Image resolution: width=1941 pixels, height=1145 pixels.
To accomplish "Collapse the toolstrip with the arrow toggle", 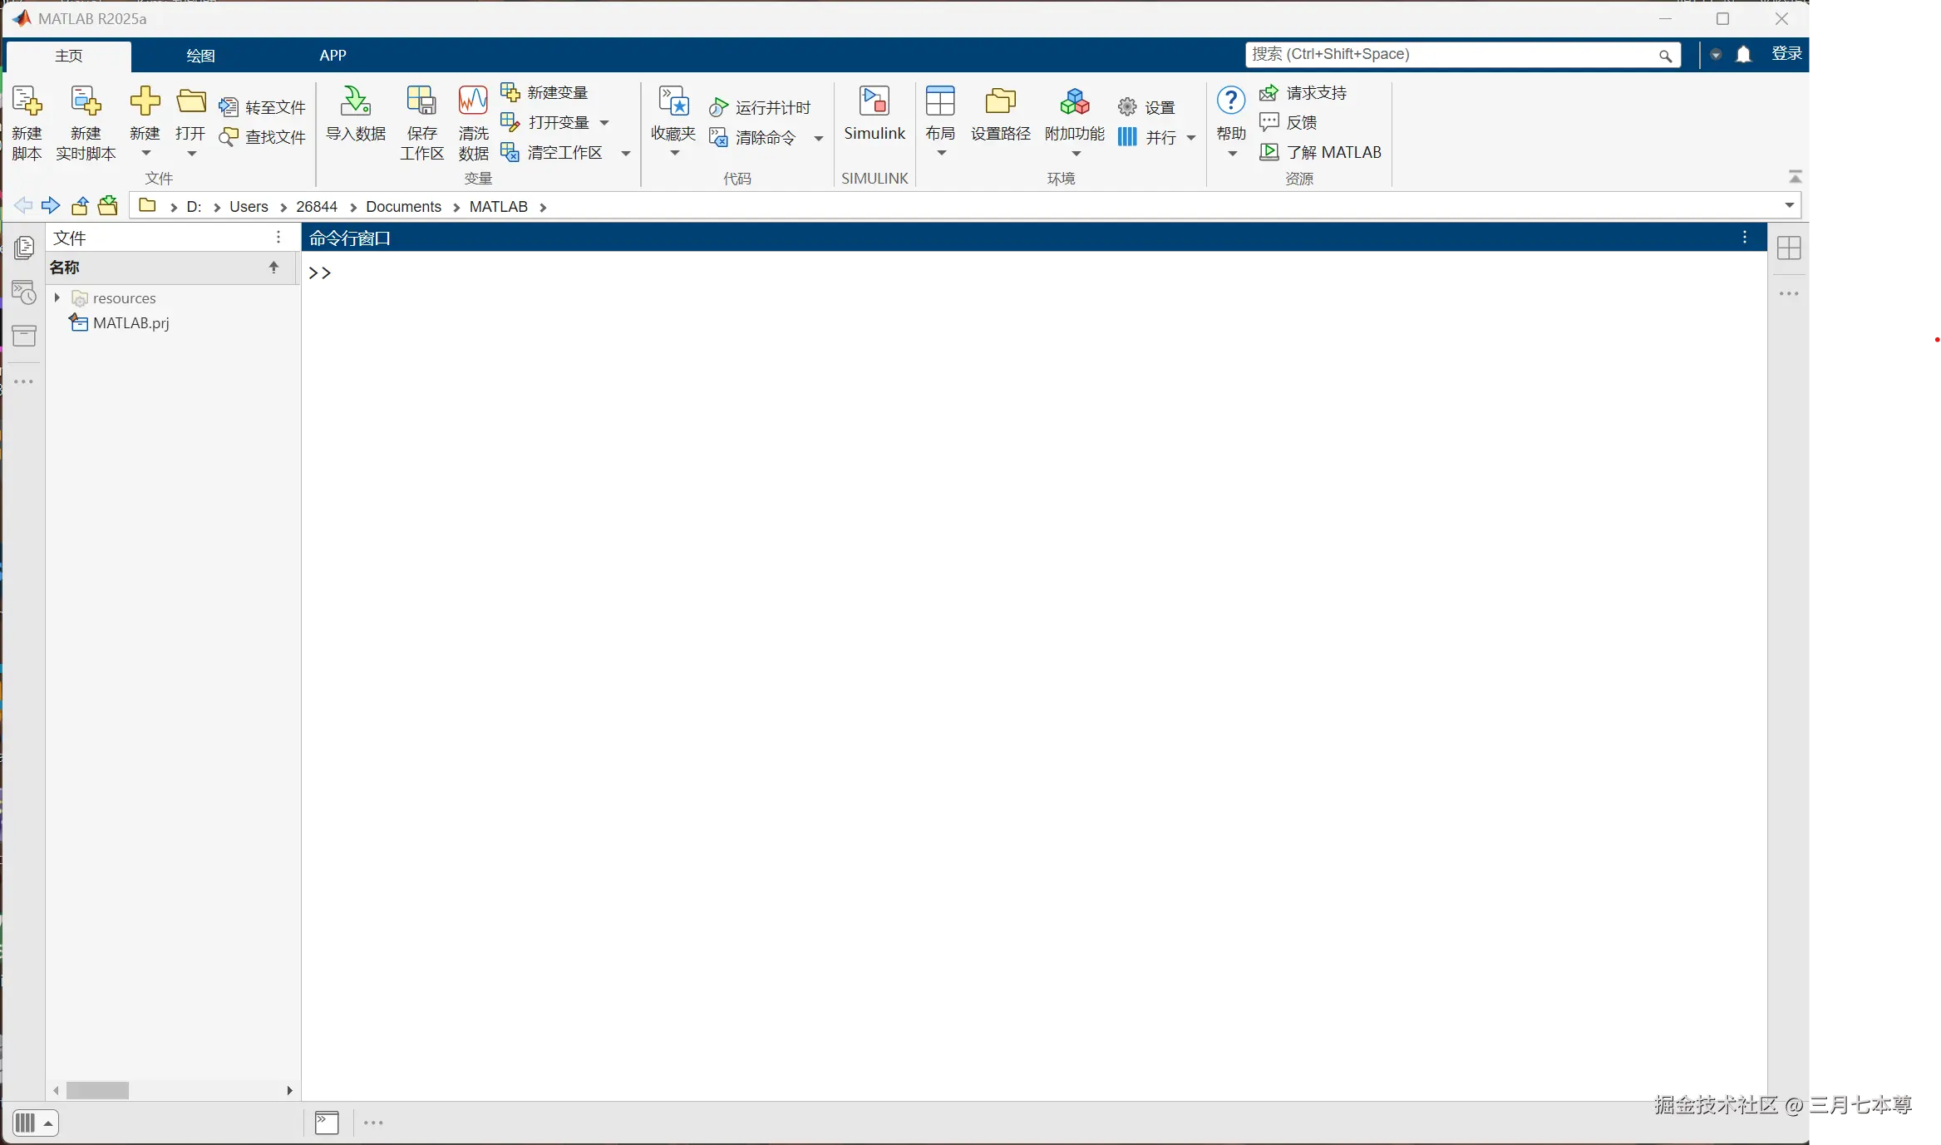I will [1795, 177].
